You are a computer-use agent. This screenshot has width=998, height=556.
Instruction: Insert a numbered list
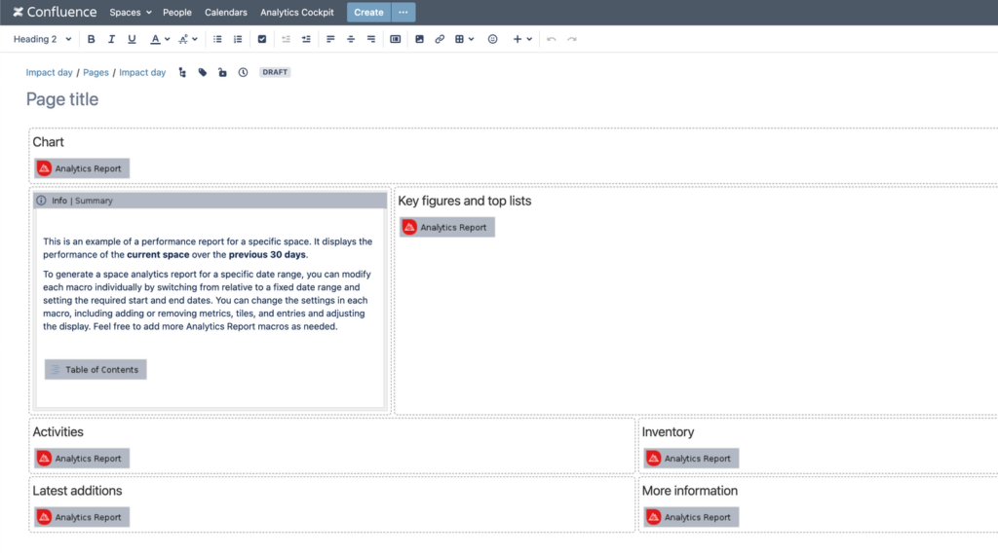pos(238,39)
